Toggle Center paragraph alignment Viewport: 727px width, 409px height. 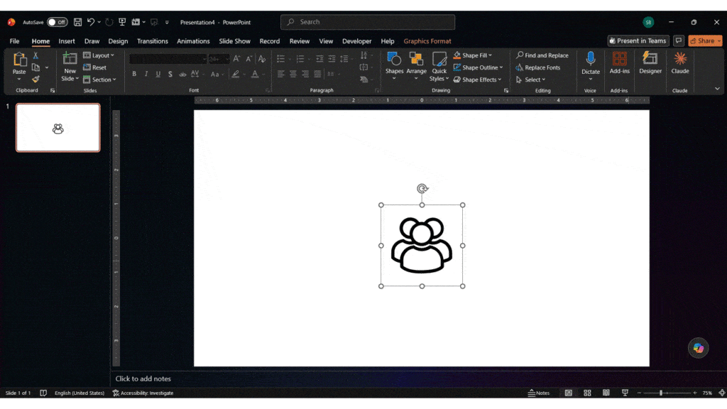pyautogui.click(x=293, y=74)
